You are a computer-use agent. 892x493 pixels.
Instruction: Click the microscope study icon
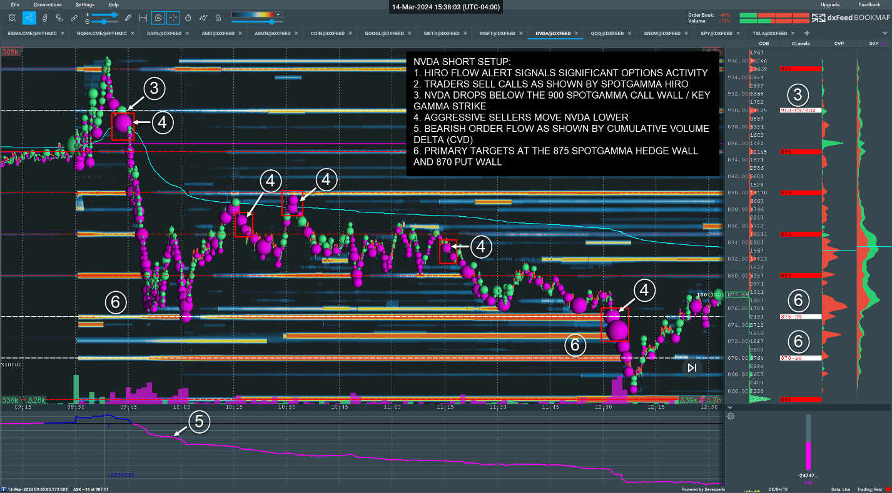(44, 17)
